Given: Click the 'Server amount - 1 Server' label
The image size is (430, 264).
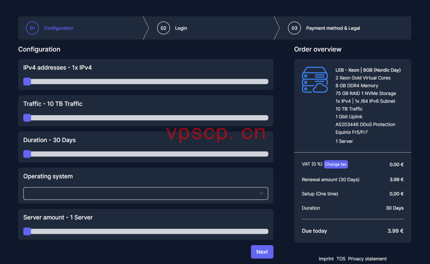Looking at the screenshot, I should pyautogui.click(x=58, y=217).
